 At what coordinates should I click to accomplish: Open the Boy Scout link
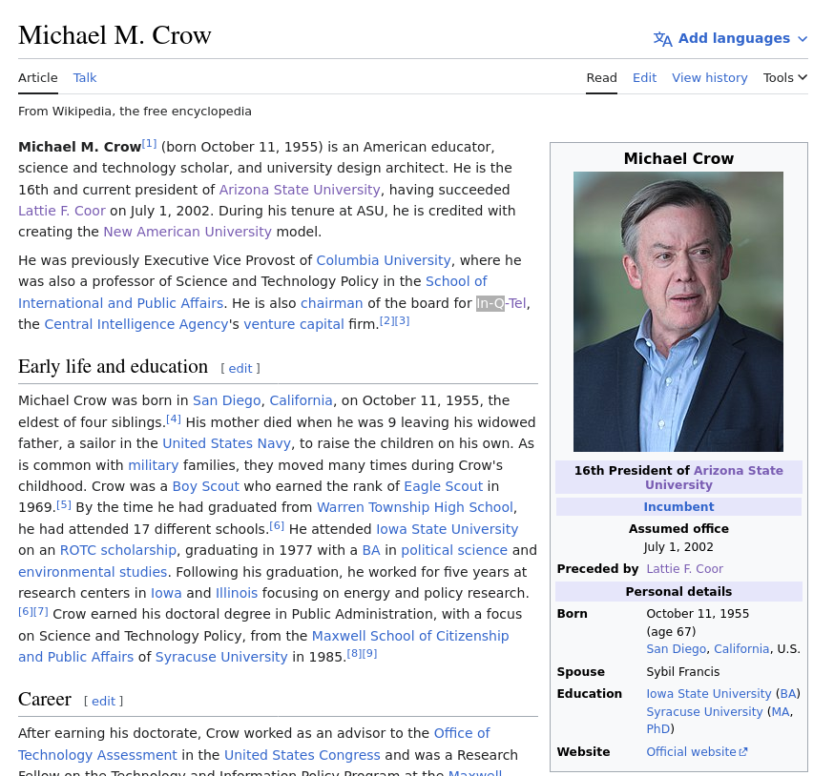(206, 486)
